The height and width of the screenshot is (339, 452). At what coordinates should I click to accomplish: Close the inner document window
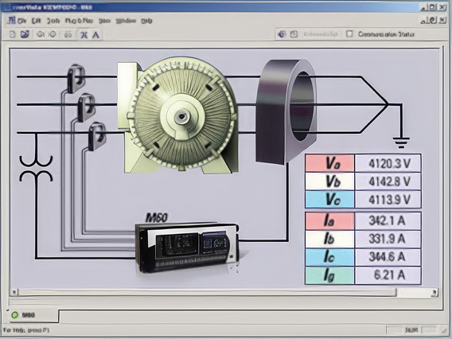pos(442,20)
